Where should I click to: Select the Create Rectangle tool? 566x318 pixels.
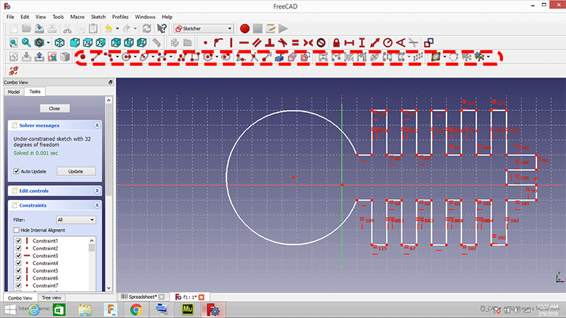195,57
